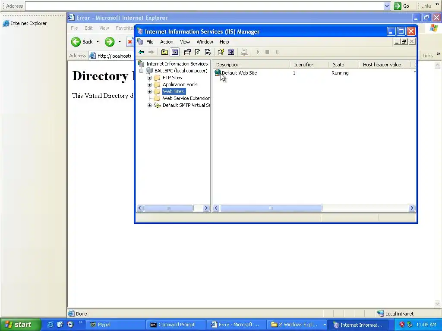This screenshot has width=442, height=331.
Task: Click right scroll arrow of tree pane
Action: coord(206,208)
